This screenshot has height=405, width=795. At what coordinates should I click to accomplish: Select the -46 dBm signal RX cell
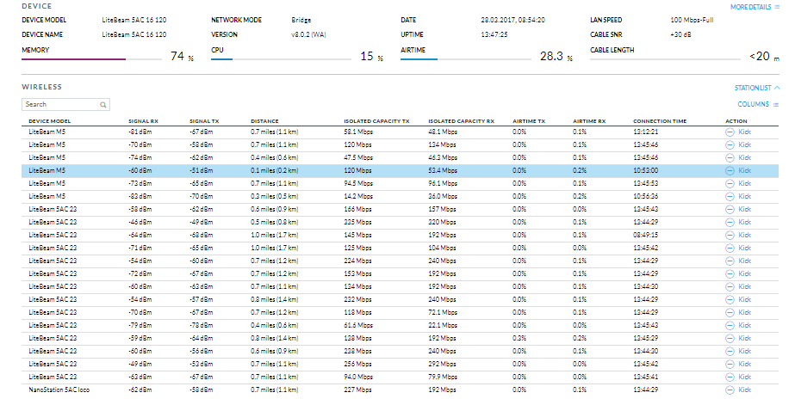140,222
